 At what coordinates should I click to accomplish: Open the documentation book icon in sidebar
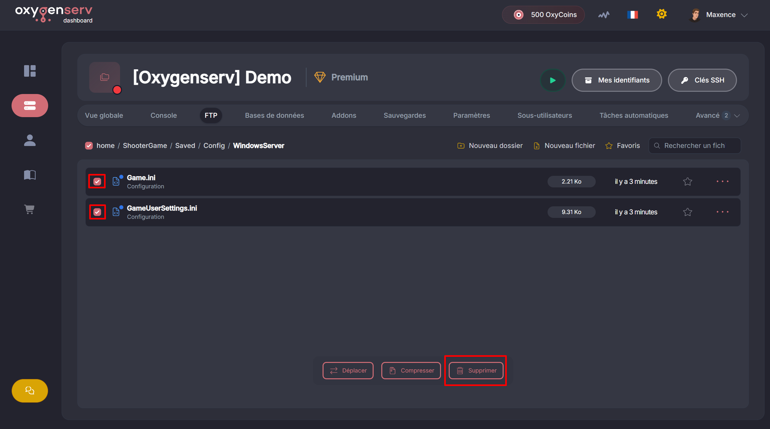[x=30, y=175]
